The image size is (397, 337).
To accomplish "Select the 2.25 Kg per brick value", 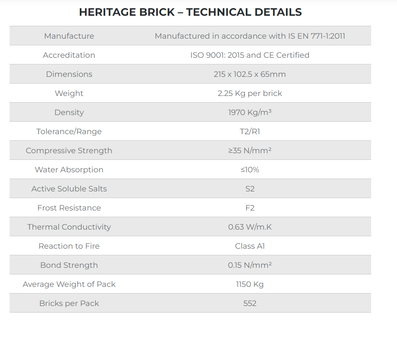I will coord(250,93).
